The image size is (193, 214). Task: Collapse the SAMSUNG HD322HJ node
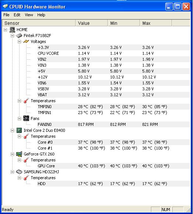(x=12, y=172)
